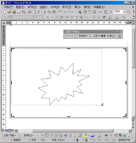Expand the 그리기(R) Draw menu
This screenshot has height=143, width=136.
pyautogui.click(x=10, y=135)
